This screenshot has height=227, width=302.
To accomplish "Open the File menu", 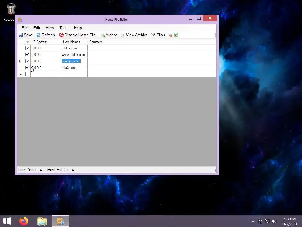I will [24, 28].
